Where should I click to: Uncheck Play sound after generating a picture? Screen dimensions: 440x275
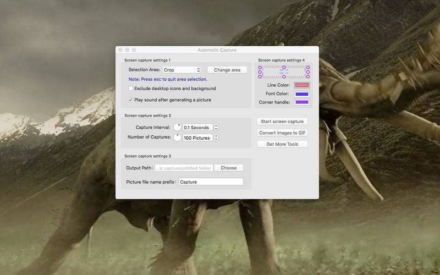[130, 100]
